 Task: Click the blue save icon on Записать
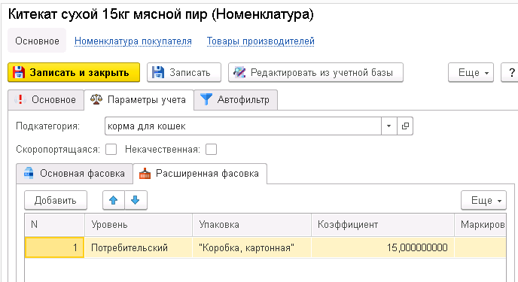click(158, 72)
